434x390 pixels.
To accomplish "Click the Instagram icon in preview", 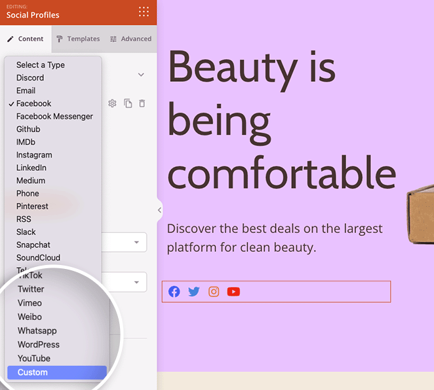I will click(x=214, y=292).
